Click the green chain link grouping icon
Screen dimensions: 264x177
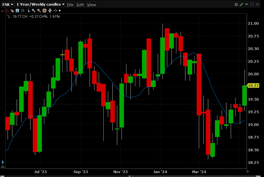tap(241, 5)
